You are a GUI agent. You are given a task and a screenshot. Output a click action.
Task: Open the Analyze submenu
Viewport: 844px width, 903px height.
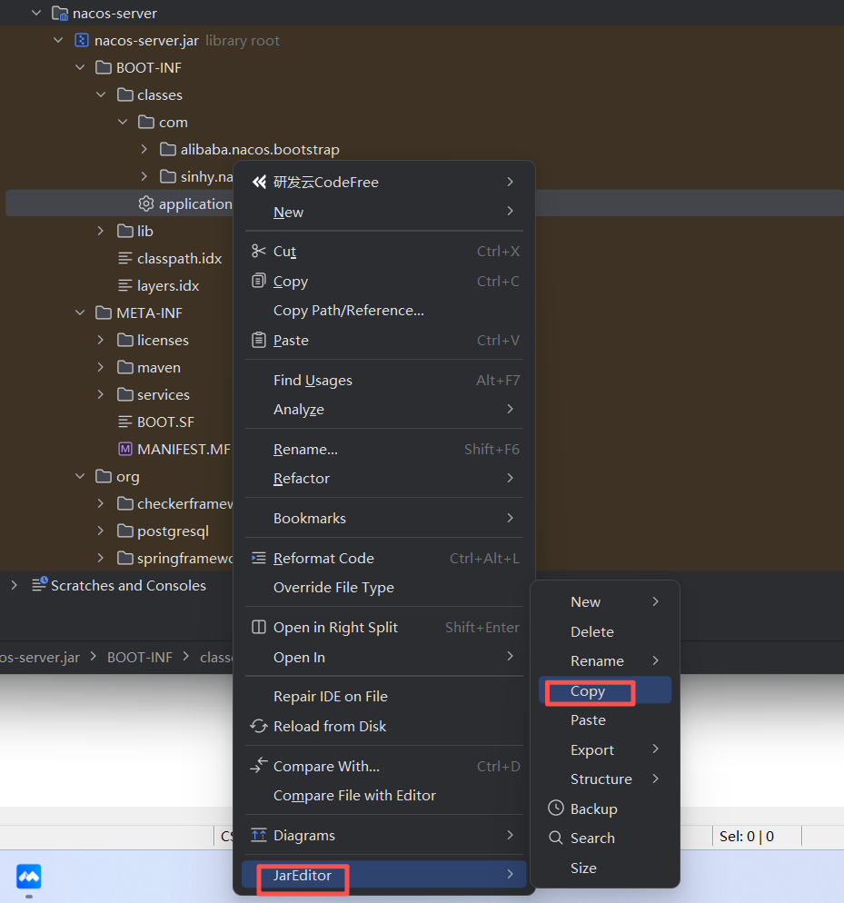click(x=384, y=410)
